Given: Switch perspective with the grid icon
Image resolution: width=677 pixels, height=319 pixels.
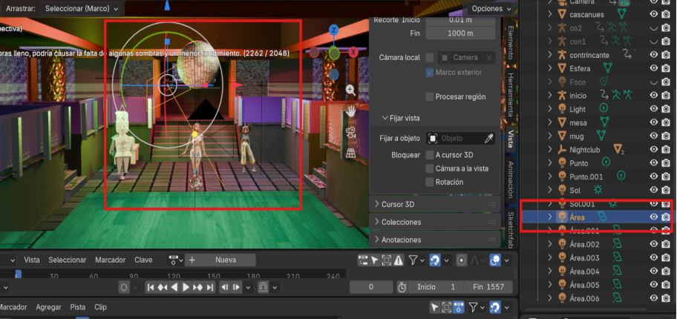Looking at the screenshot, I should point(350,153).
